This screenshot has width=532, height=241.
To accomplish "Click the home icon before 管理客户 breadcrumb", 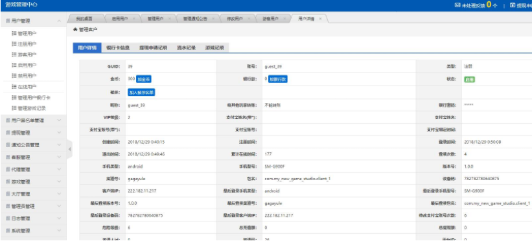I will pos(75,30).
